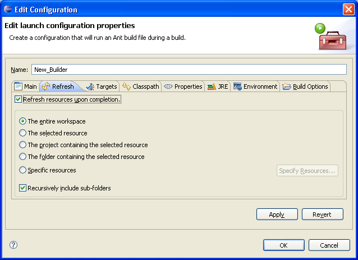Click the Cancel button
Screen dimensions: 358x260
coord(329,245)
